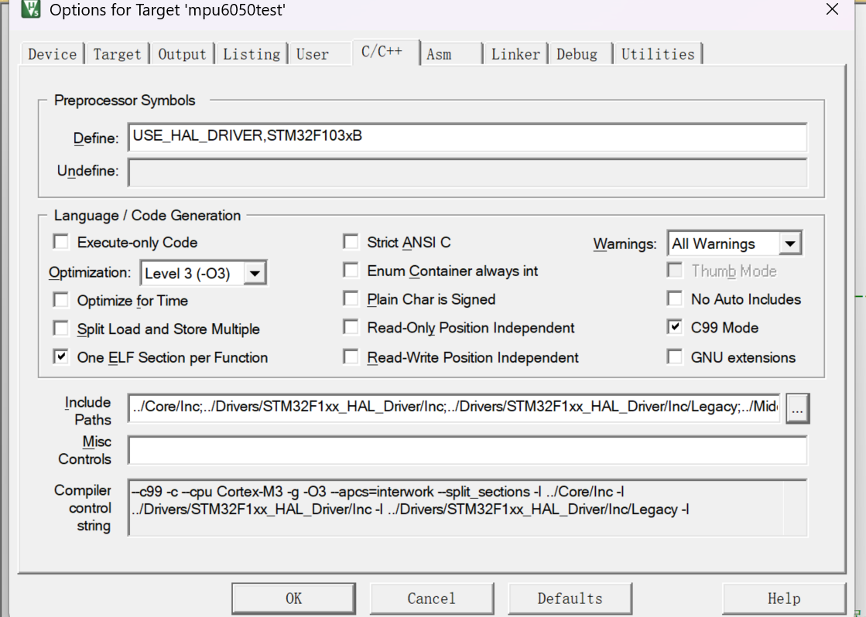This screenshot has height=617, width=866.
Task: Switch to the Device tab
Action: pyautogui.click(x=53, y=54)
